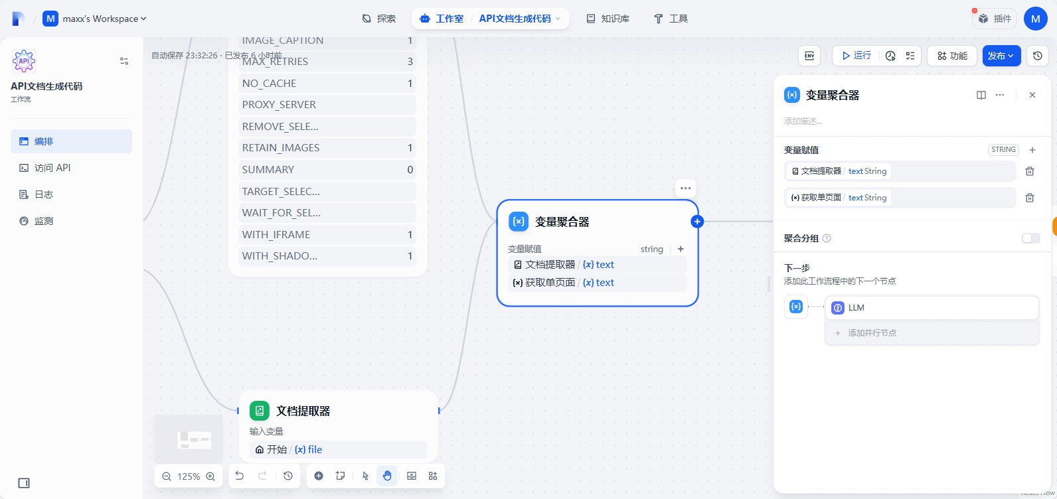Click the blue plus handle on 变量聚合器 node

[x=697, y=222]
